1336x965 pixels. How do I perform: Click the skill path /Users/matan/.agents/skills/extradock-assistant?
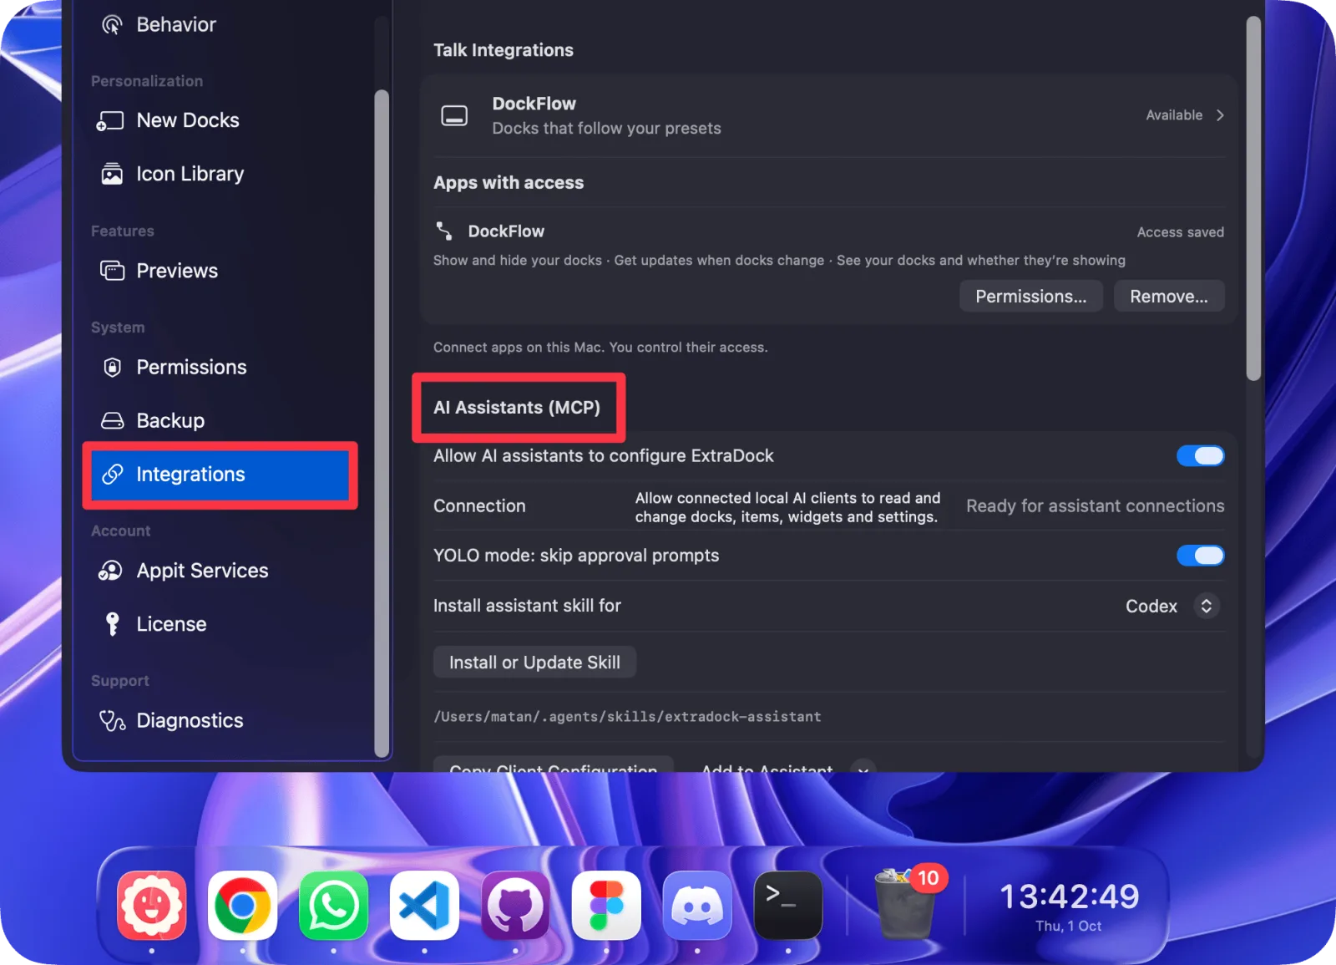click(x=627, y=717)
